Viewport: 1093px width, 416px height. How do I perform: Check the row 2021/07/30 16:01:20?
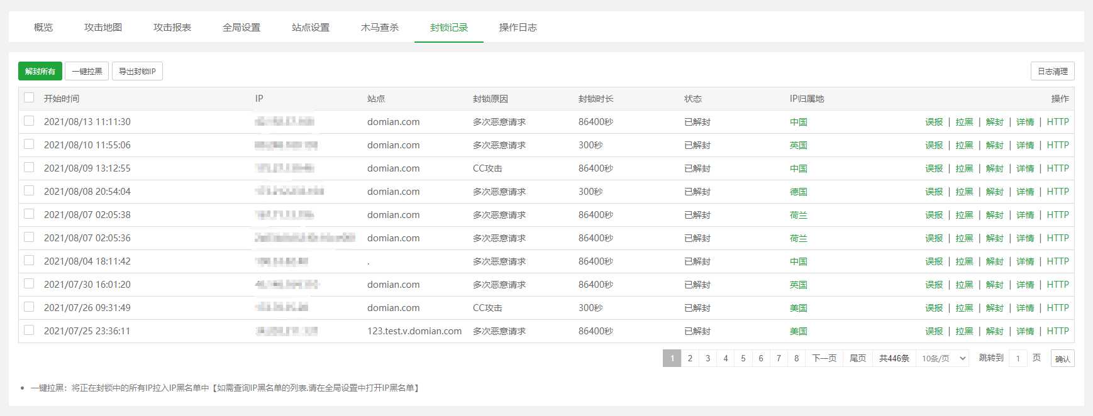coord(29,283)
